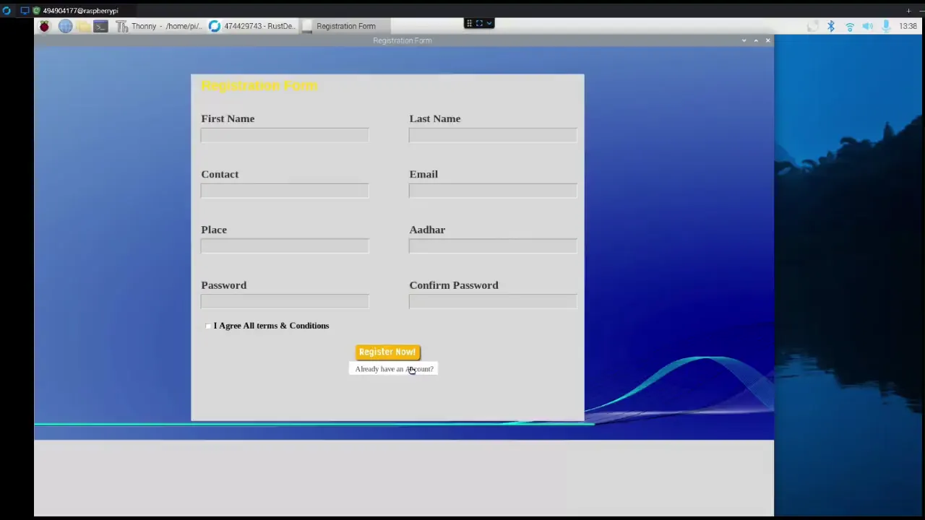Open the Already have an Account link
Screen dimensions: 925x520
pyautogui.click(x=394, y=369)
